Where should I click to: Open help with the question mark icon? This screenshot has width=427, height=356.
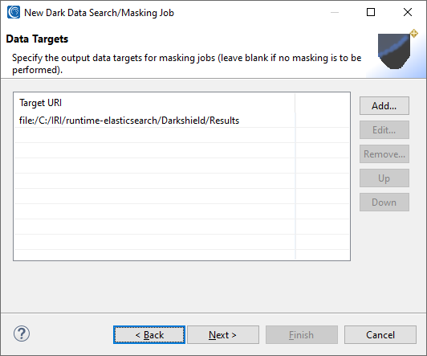pos(22,333)
